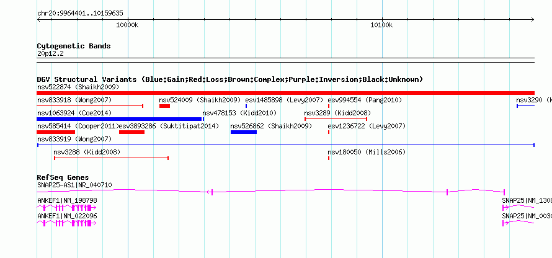552x258 pixels.
Task: Click the nsv3289 (Kidd2008) label
Action: click(x=337, y=113)
